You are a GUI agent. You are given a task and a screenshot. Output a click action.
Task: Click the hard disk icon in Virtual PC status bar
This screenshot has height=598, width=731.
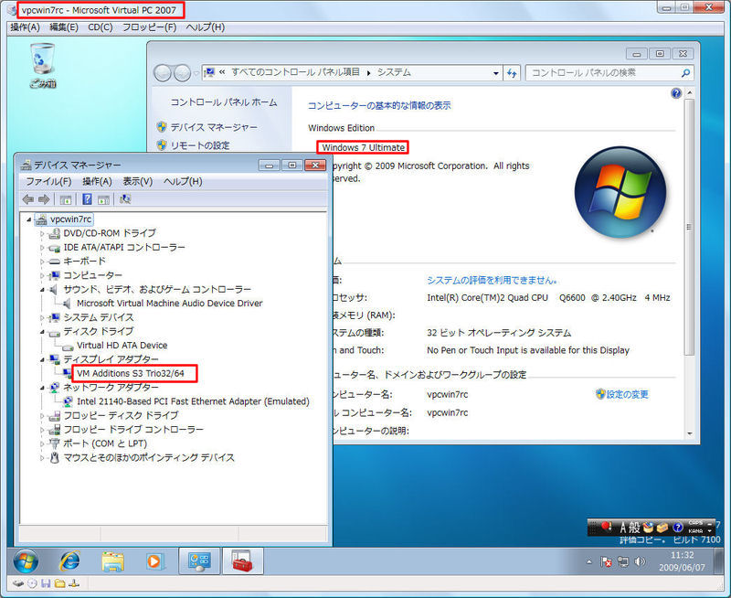pyautogui.click(x=18, y=583)
